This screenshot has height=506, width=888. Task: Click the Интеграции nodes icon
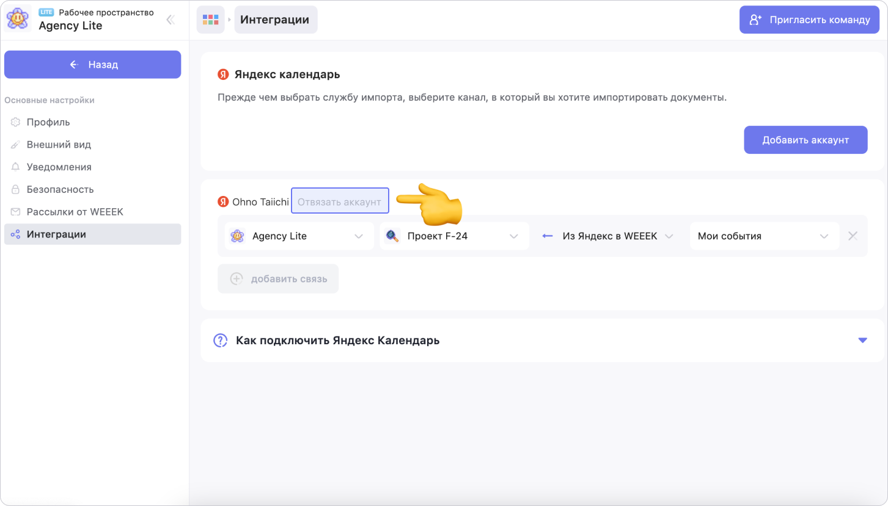[15, 234]
